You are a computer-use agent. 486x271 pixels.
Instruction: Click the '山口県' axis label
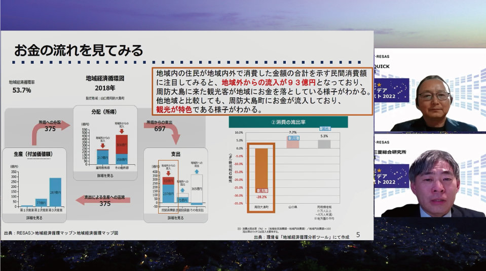click(293, 207)
